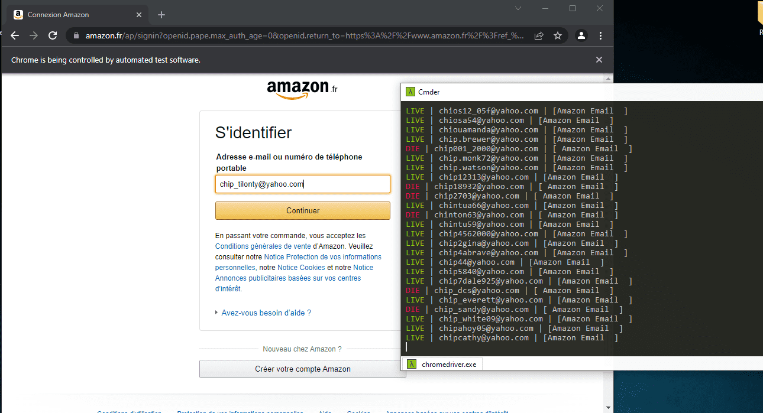Click the Amazon.fr logo

pos(302,89)
